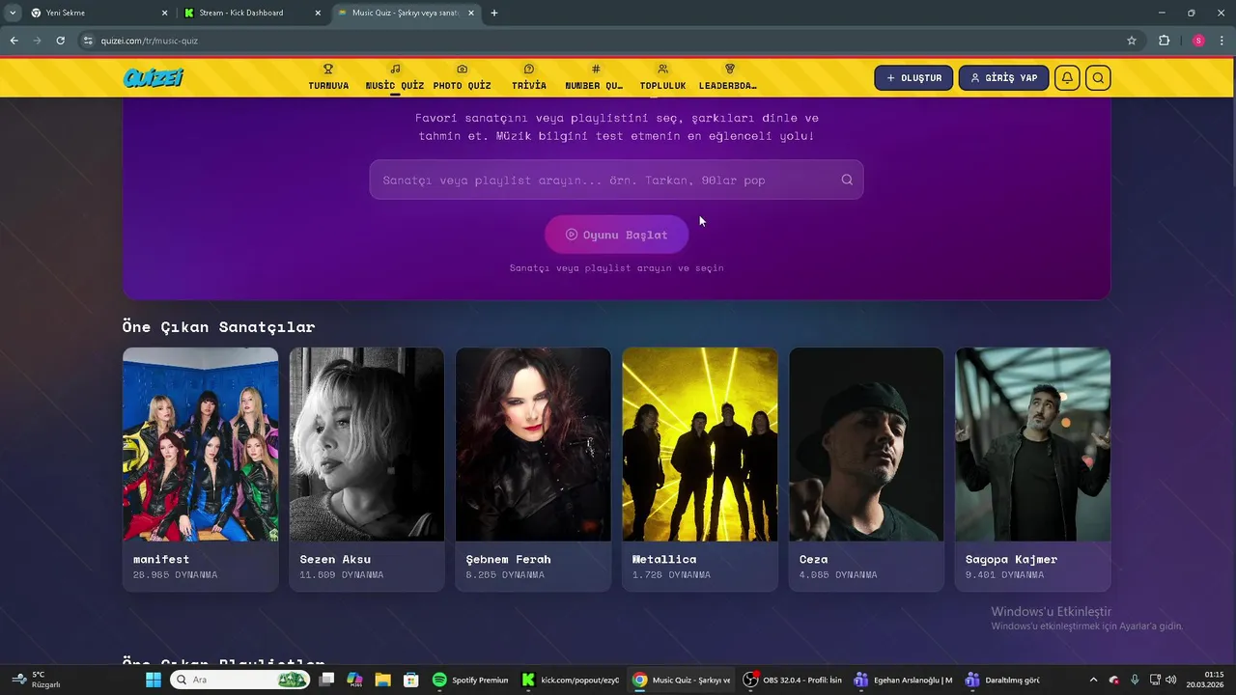This screenshot has height=695, width=1236.
Task: Select the manifest artist photo
Action: coord(201,444)
